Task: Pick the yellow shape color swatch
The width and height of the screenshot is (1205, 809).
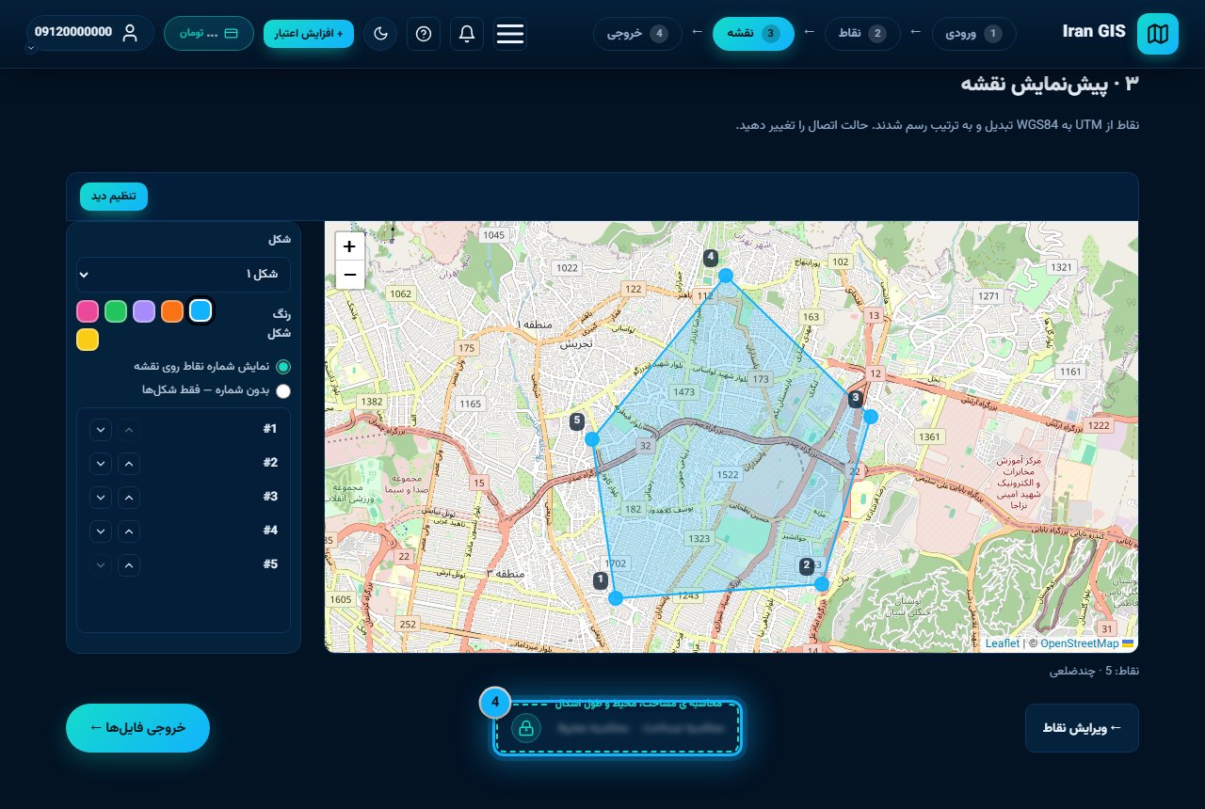Action: [88, 340]
